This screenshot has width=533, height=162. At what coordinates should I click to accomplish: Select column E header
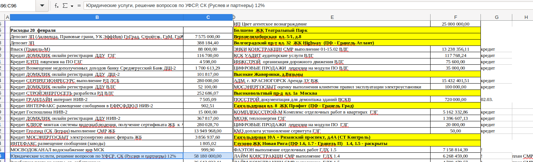332,17
